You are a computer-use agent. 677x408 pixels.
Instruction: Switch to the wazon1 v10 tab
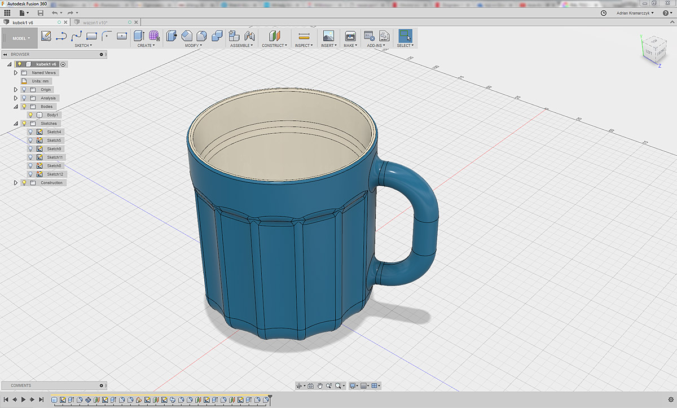tap(95, 23)
